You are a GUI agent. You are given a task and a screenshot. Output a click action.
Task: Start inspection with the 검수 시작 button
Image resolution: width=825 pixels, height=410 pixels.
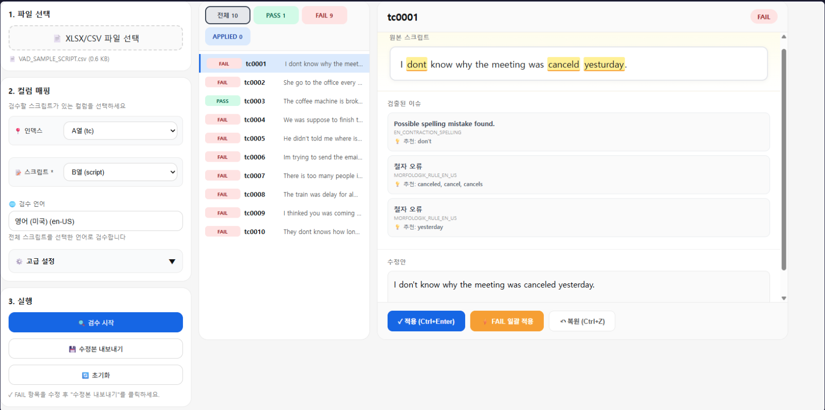coord(96,323)
